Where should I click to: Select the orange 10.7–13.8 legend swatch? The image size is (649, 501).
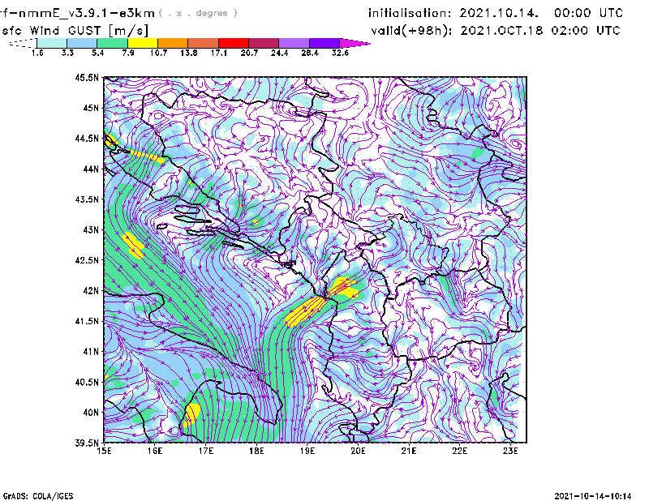tap(173, 43)
